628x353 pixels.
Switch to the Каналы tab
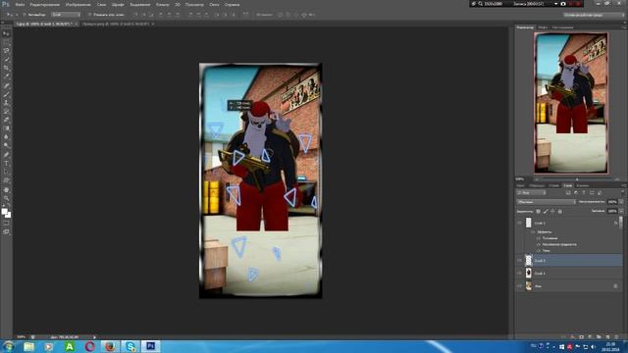point(582,185)
